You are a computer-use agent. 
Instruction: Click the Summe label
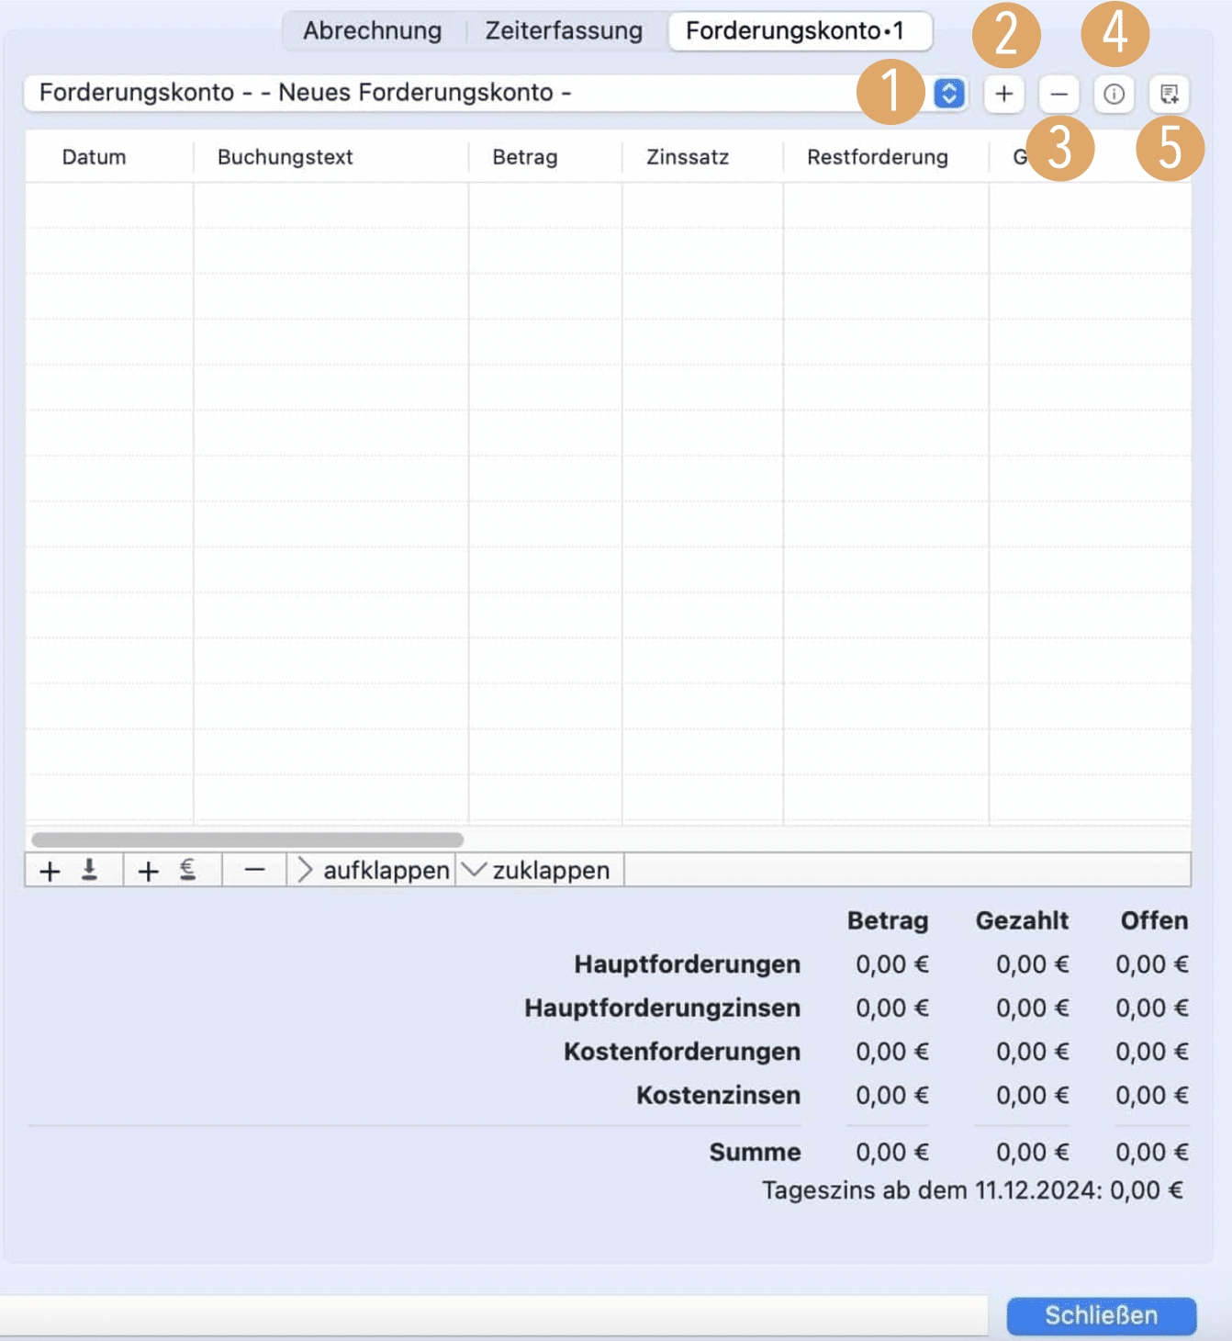(x=756, y=1152)
